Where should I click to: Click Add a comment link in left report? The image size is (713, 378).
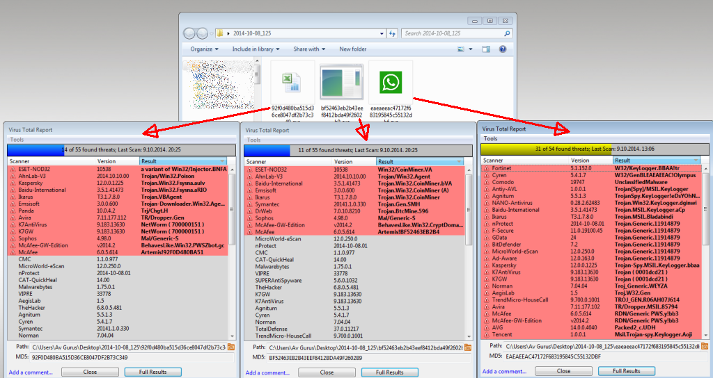[x=31, y=372]
